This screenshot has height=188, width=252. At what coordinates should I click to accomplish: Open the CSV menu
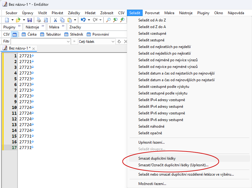click(x=121, y=13)
